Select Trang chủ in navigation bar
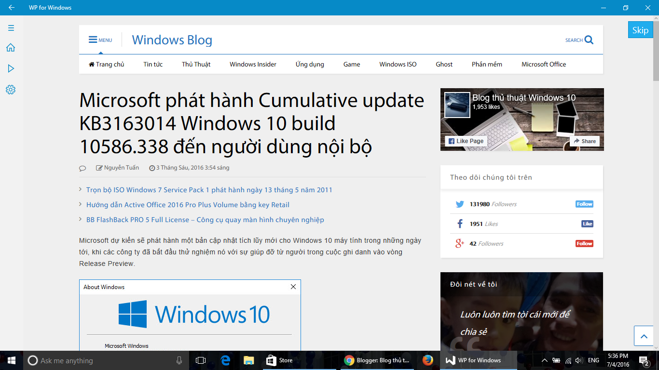Image resolution: width=659 pixels, height=370 pixels. pos(107,64)
